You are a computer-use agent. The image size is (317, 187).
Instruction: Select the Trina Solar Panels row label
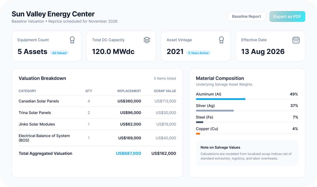(x=35, y=113)
